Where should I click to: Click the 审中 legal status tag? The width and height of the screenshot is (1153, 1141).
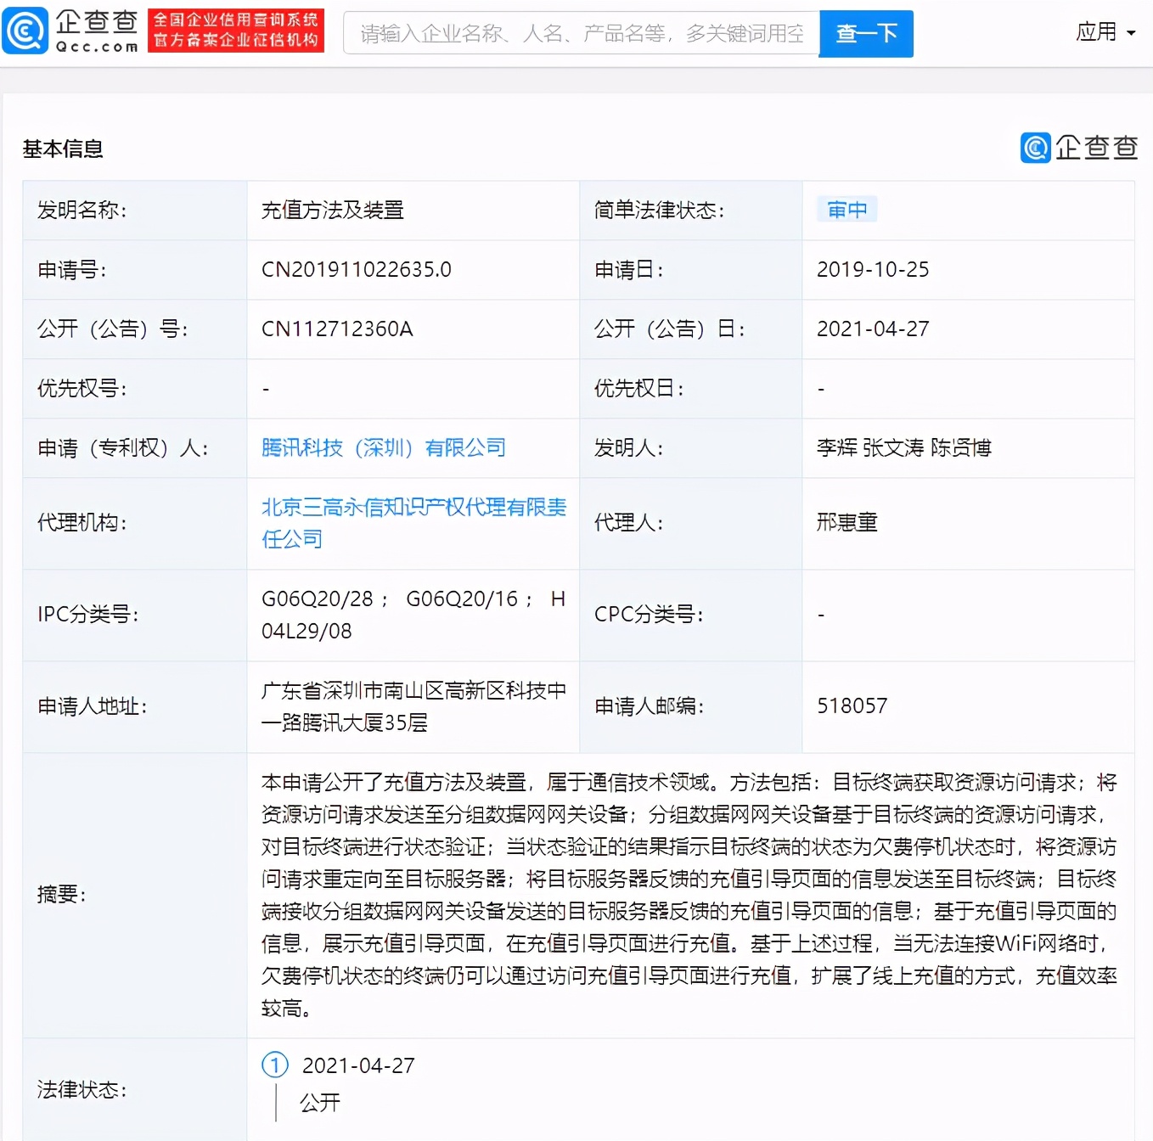tap(846, 209)
